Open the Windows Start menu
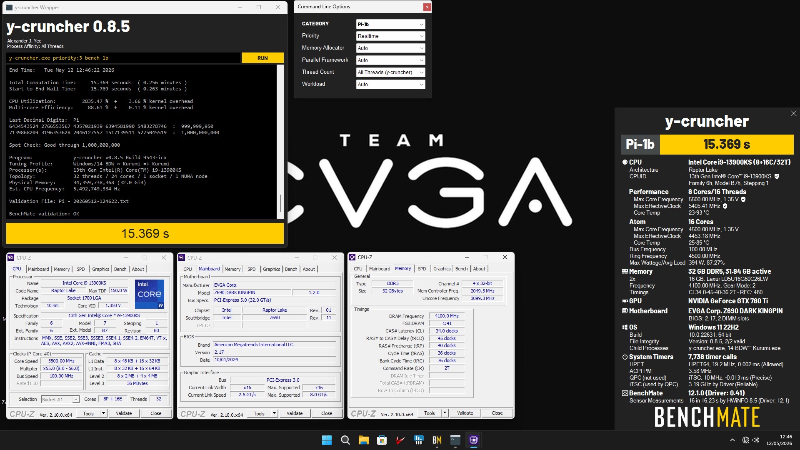Image resolution: width=800 pixels, height=450 pixels. tap(327, 440)
